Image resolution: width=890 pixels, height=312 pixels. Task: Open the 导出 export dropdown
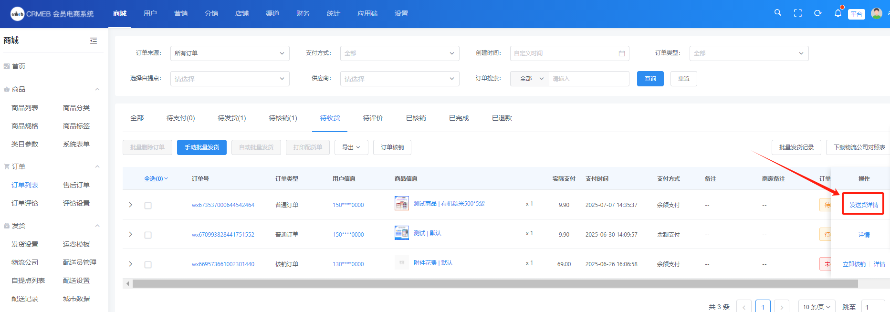coord(351,147)
